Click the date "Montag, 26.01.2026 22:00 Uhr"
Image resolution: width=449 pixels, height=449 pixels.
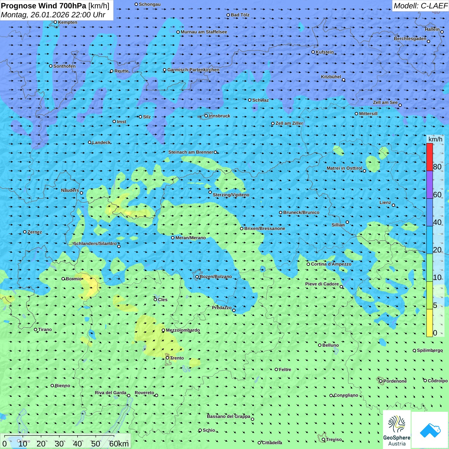click(x=53, y=15)
